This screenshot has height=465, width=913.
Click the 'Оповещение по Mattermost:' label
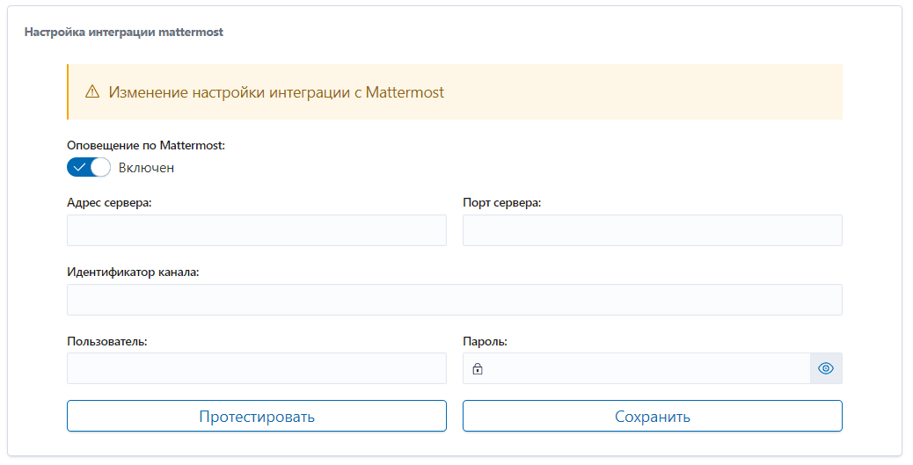(145, 146)
